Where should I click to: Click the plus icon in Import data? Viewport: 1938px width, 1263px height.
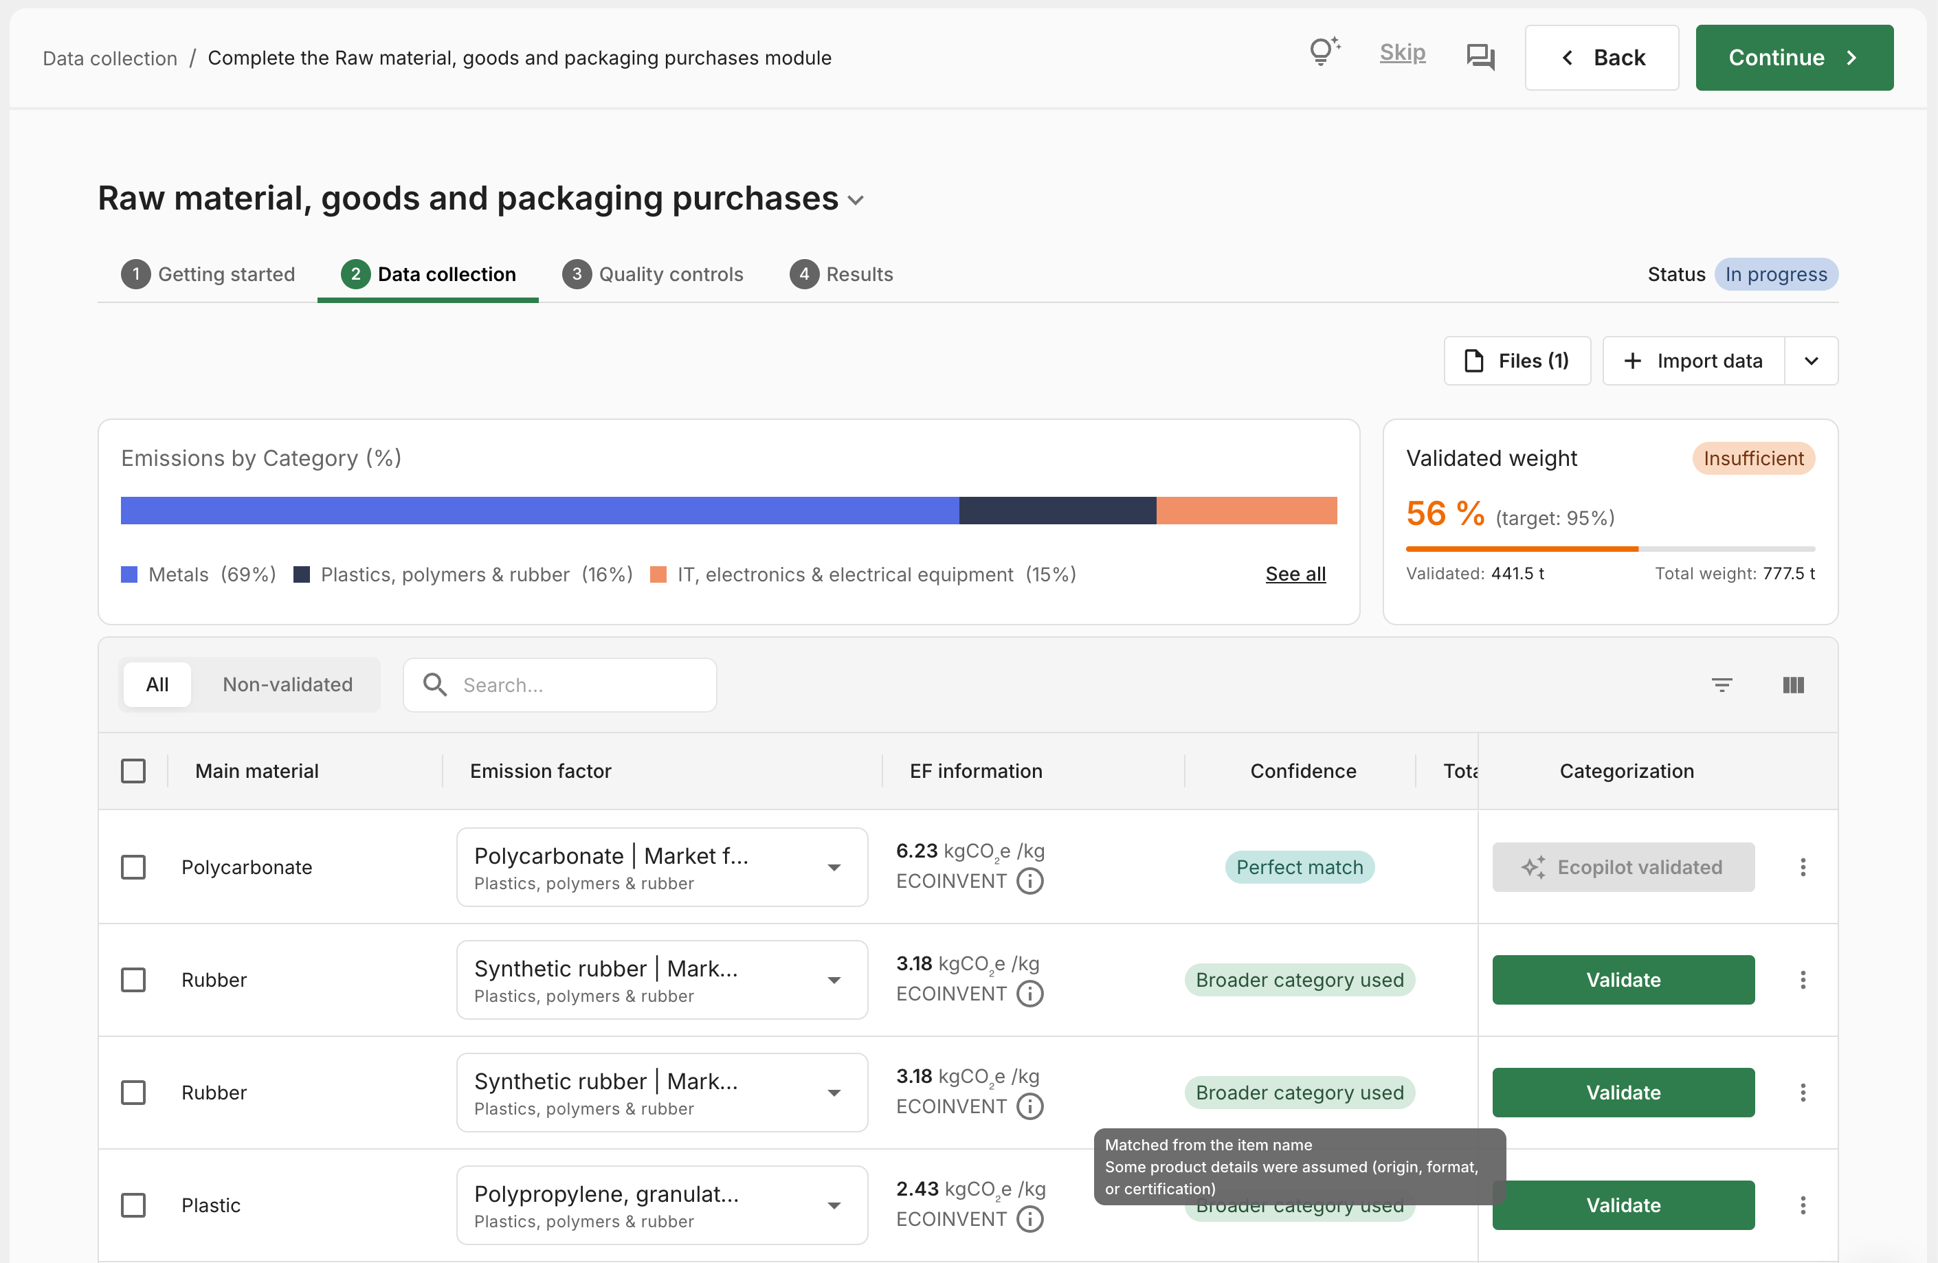(1631, 361)
